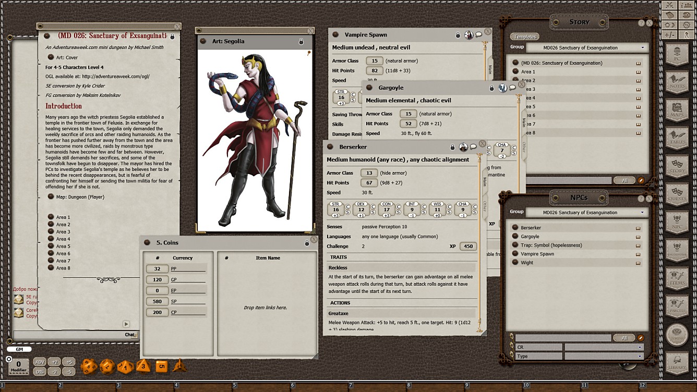Click the All filter button in the NPCs panel
The image size is (697, 392).
point(624,338)
